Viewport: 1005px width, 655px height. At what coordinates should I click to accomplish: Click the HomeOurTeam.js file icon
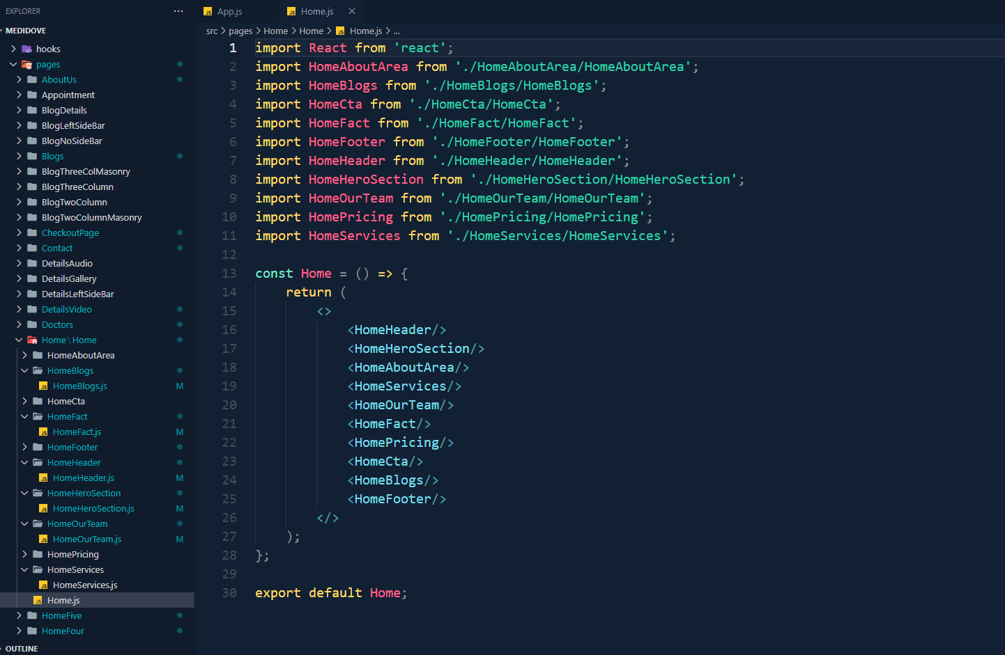coord(43,539)
